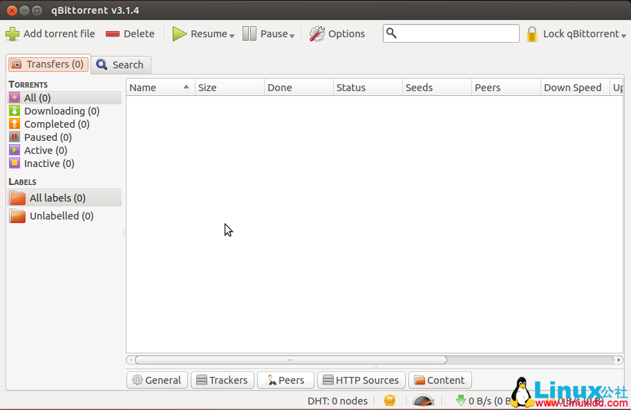631x410 pixels.
Task: Select the Transfers (0) tab
Action: click(48, 64)
